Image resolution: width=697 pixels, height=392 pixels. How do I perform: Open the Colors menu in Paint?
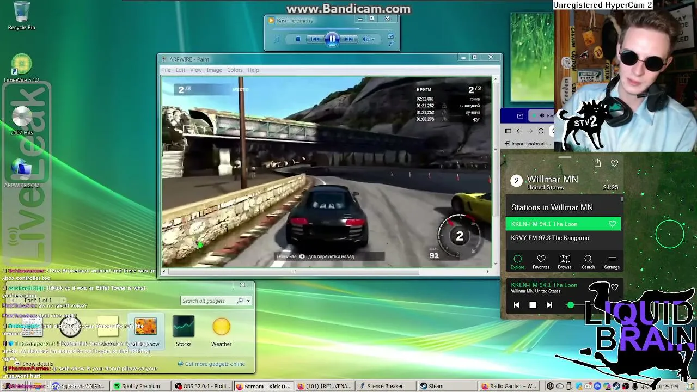click(235, 70)
